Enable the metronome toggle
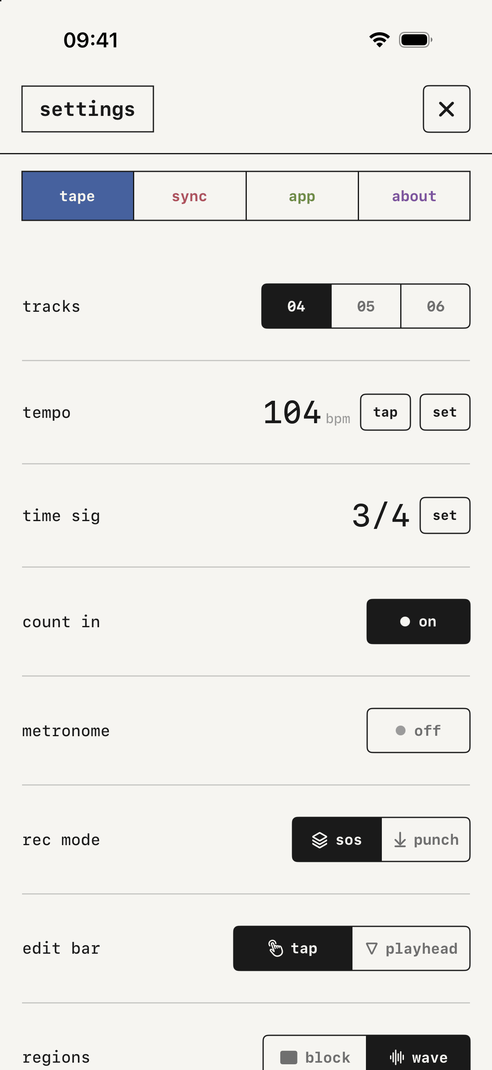492x1070 pixels. coord(418,730)
